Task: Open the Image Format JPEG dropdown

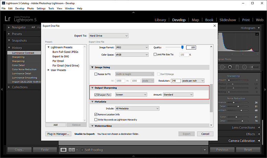Action: (x=132, y=47)
